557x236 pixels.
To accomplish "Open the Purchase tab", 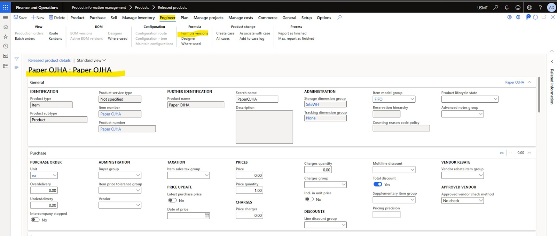I will (97, 18).
